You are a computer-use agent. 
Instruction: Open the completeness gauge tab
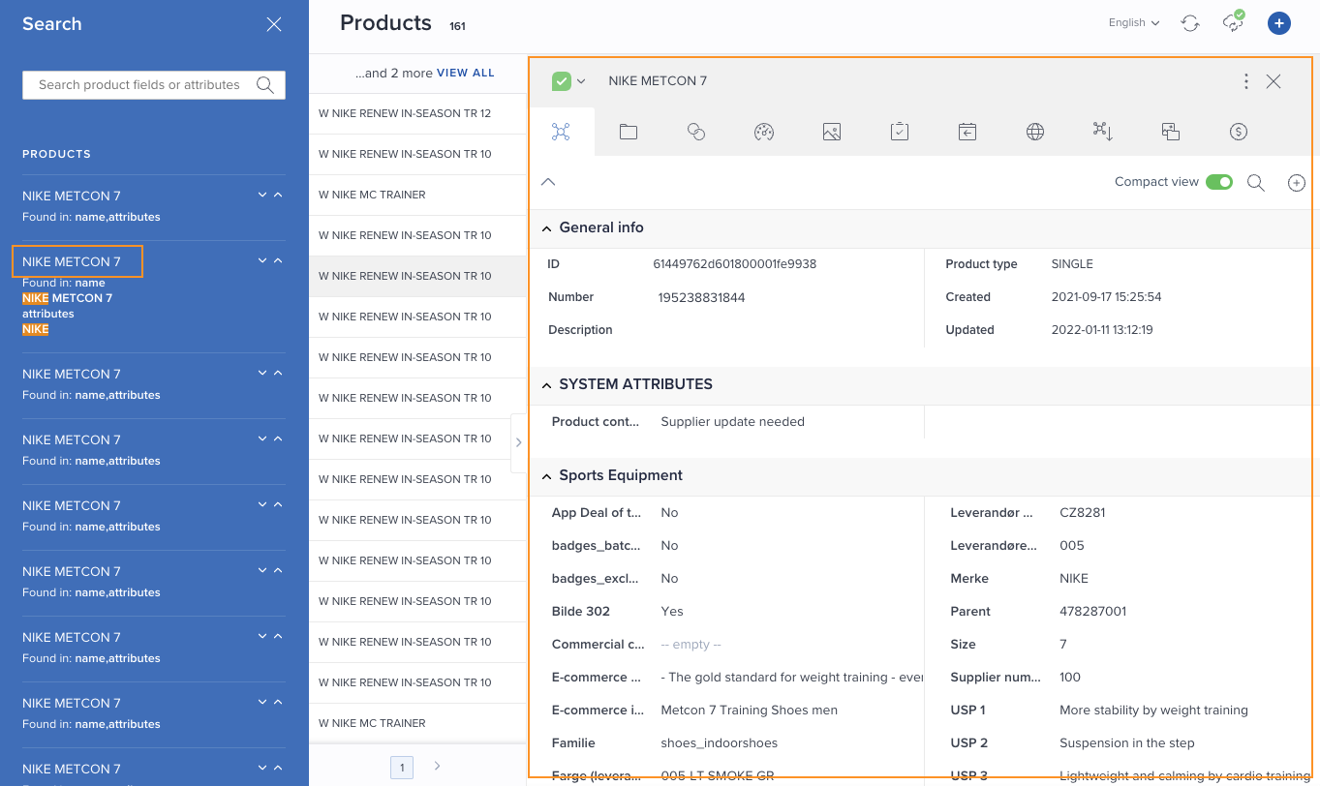[764, 132]
